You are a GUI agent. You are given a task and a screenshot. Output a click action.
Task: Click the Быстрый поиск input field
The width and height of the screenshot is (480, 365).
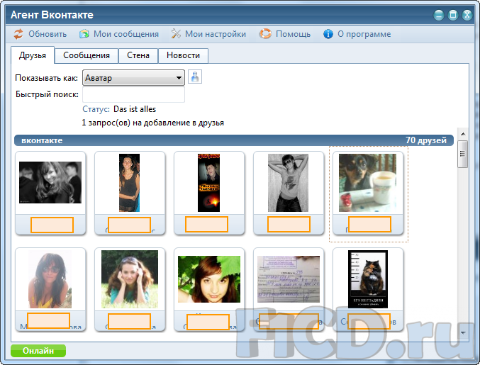[133, 94]
